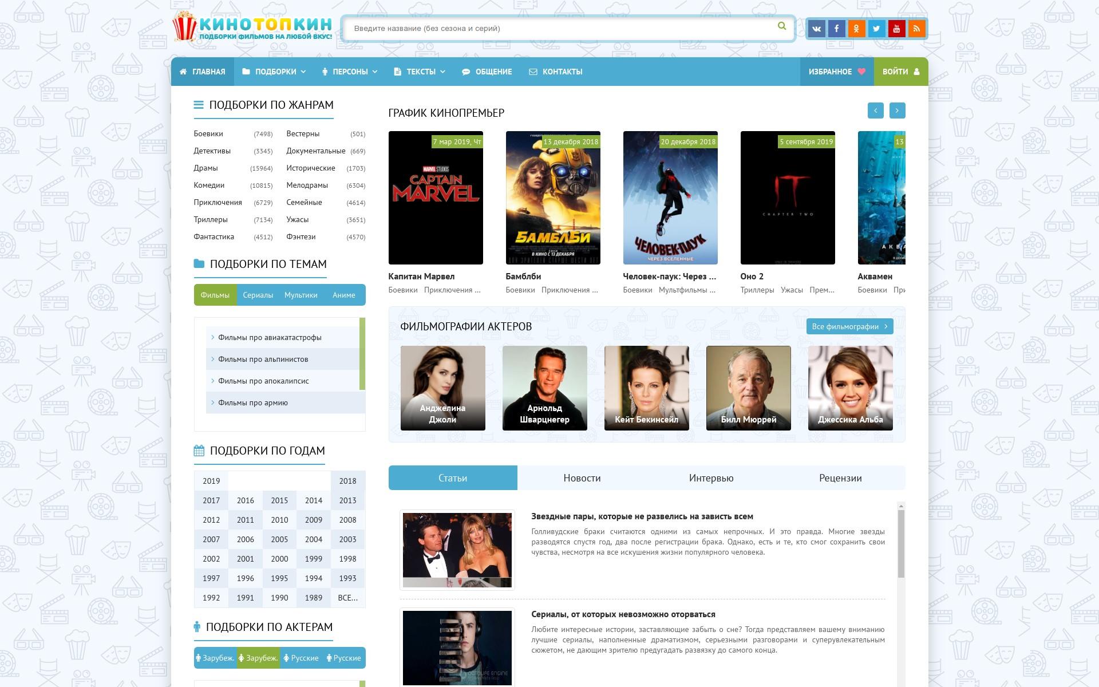
Task: Open Избранное favorites
Action: pos(837,72)
